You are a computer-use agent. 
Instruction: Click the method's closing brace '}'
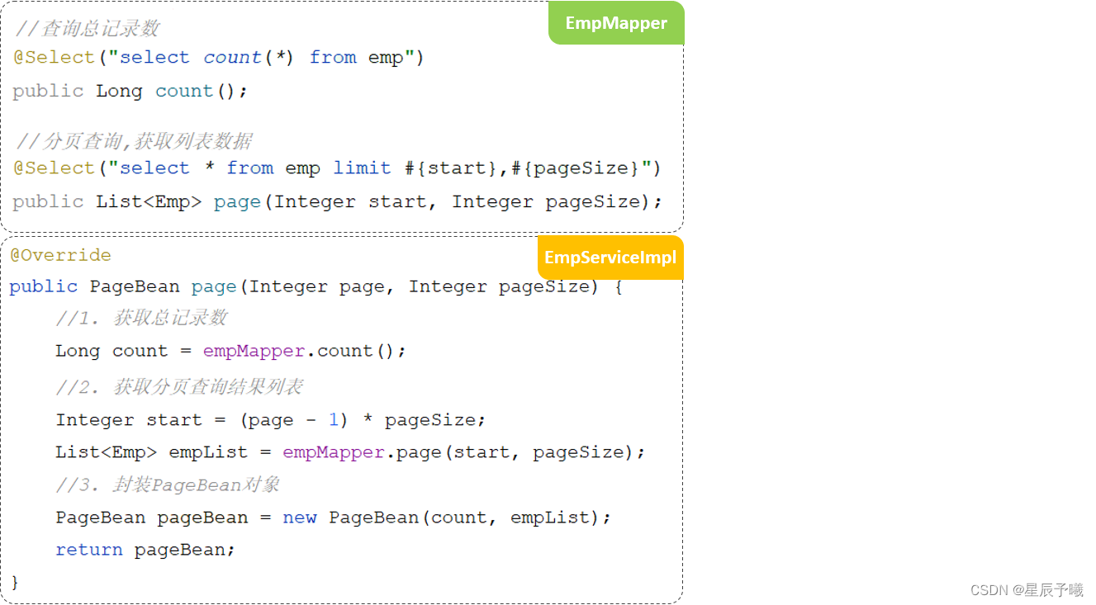[x=14, y=583]
